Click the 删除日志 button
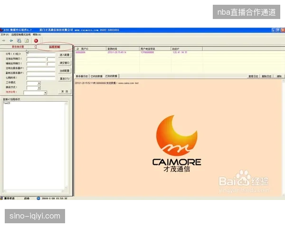 tap(266, 76)
